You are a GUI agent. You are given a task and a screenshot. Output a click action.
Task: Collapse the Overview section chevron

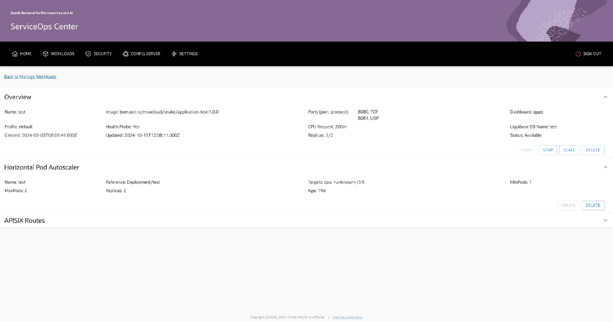coord(606,97)
